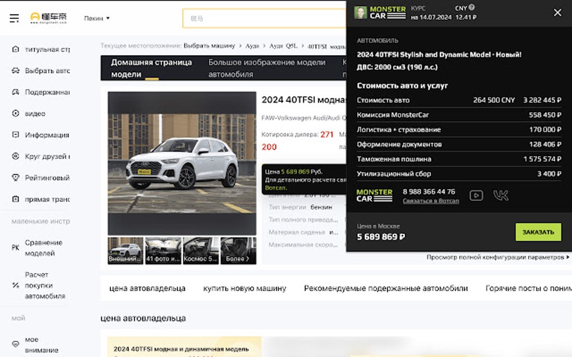Focus the yellow-bordered search field
This screenshot has height=357, width=572.
[265, 18]
